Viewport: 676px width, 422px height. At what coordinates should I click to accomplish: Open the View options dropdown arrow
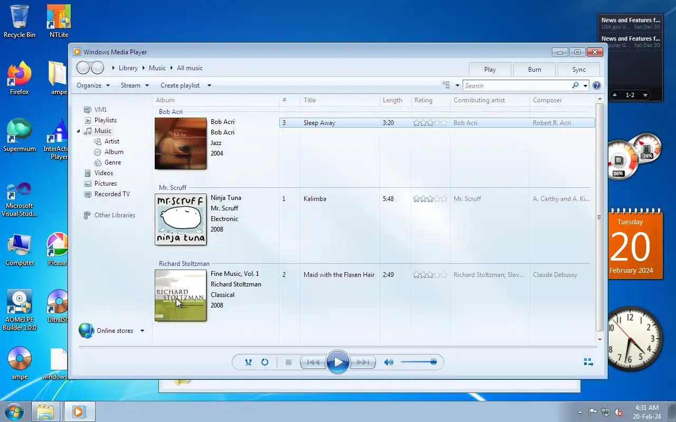click(x=457, y=85)
